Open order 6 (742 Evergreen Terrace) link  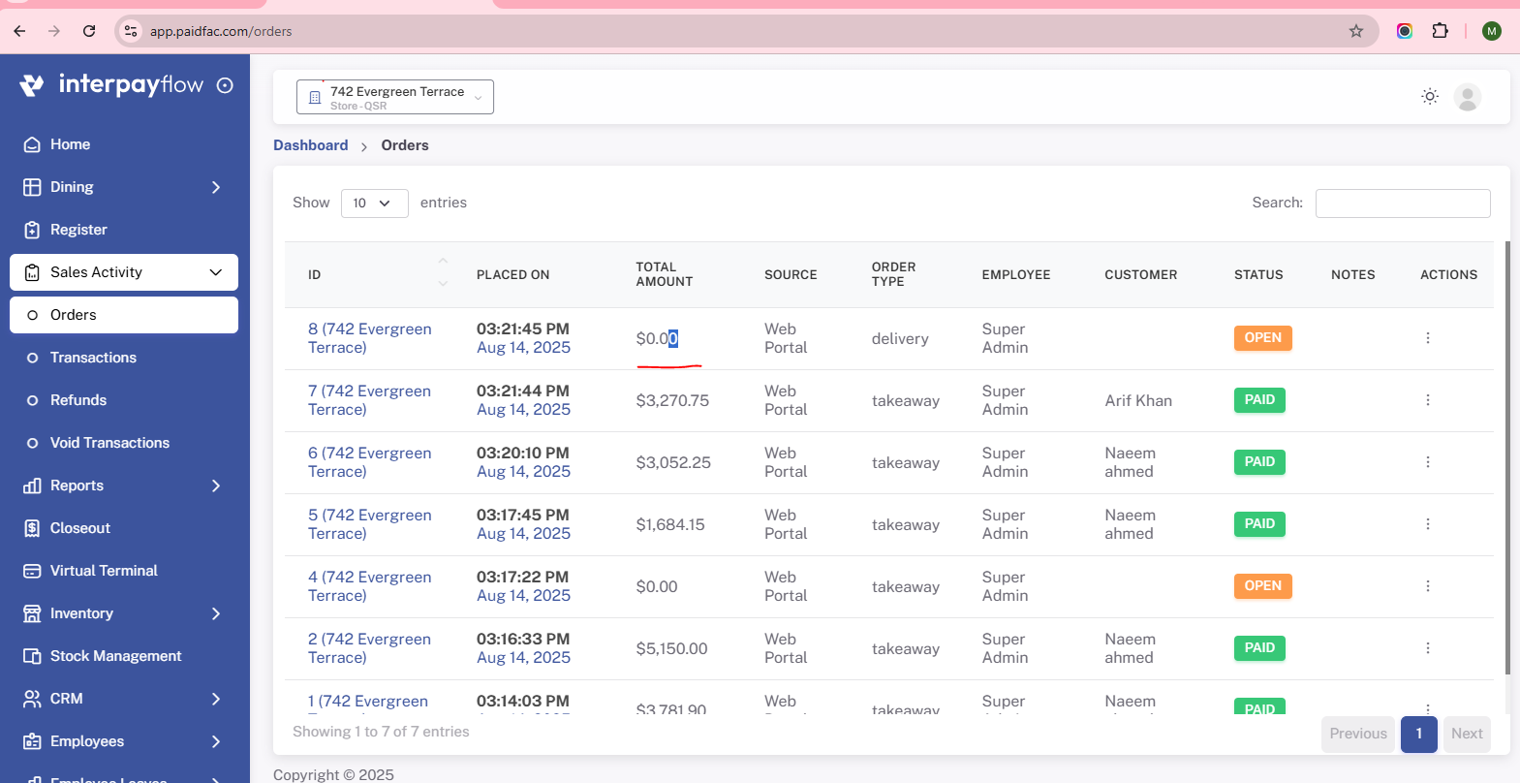coord(370,462)
